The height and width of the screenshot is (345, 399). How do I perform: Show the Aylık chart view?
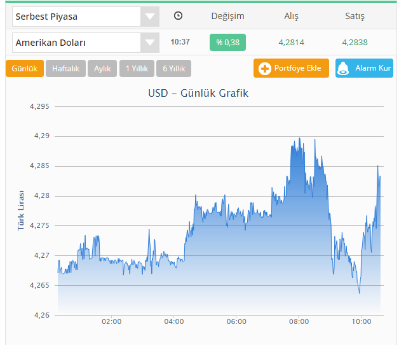(x=102, y=68)
